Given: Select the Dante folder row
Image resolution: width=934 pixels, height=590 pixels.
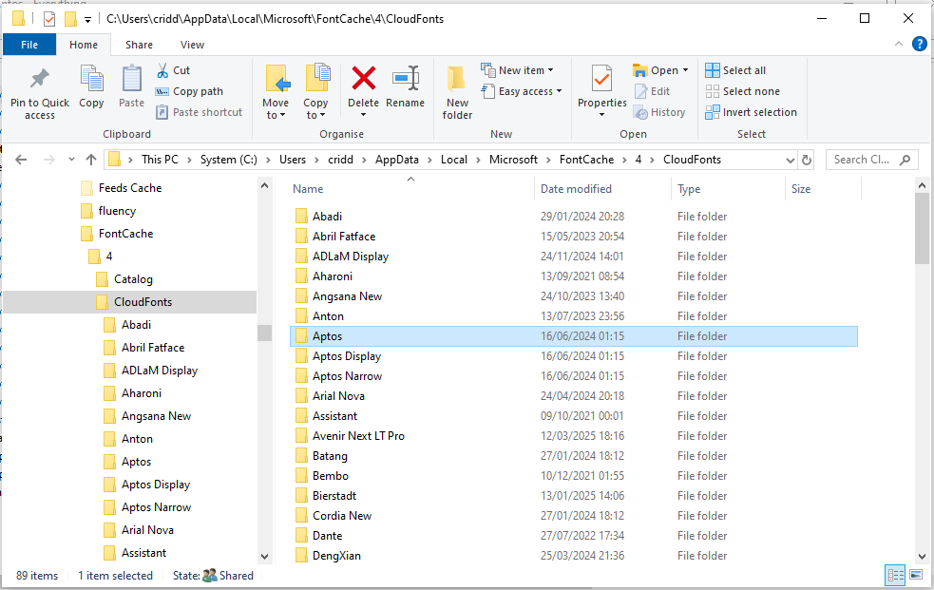Looking at the screenshot, I should tap(574, 535).
